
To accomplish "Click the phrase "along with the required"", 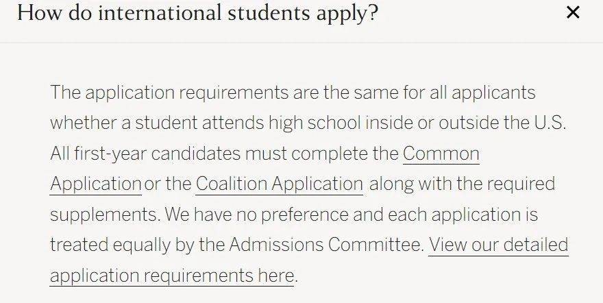I will 462,184.
